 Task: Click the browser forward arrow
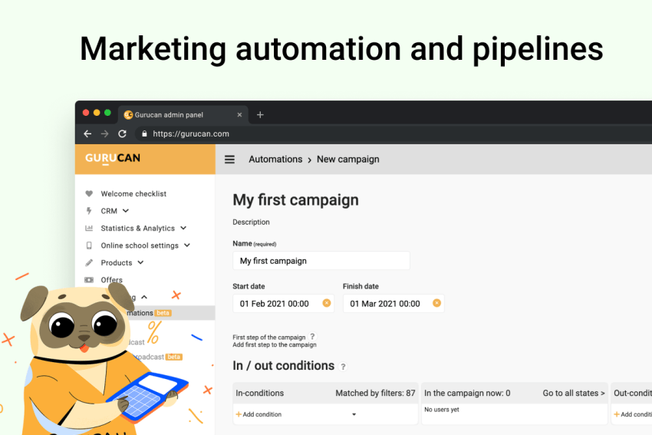tap(105, 134)
